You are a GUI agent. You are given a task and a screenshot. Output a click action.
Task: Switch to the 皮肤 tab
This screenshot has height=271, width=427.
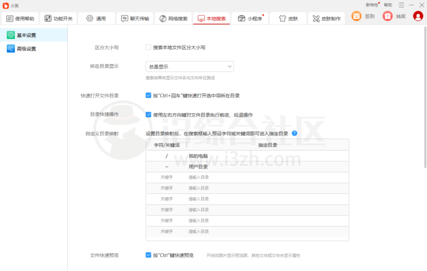(288, 19)
